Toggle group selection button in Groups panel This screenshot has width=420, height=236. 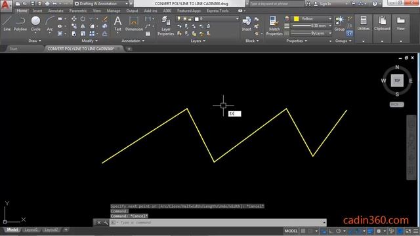pyautogui.click(x=349, y=33)
